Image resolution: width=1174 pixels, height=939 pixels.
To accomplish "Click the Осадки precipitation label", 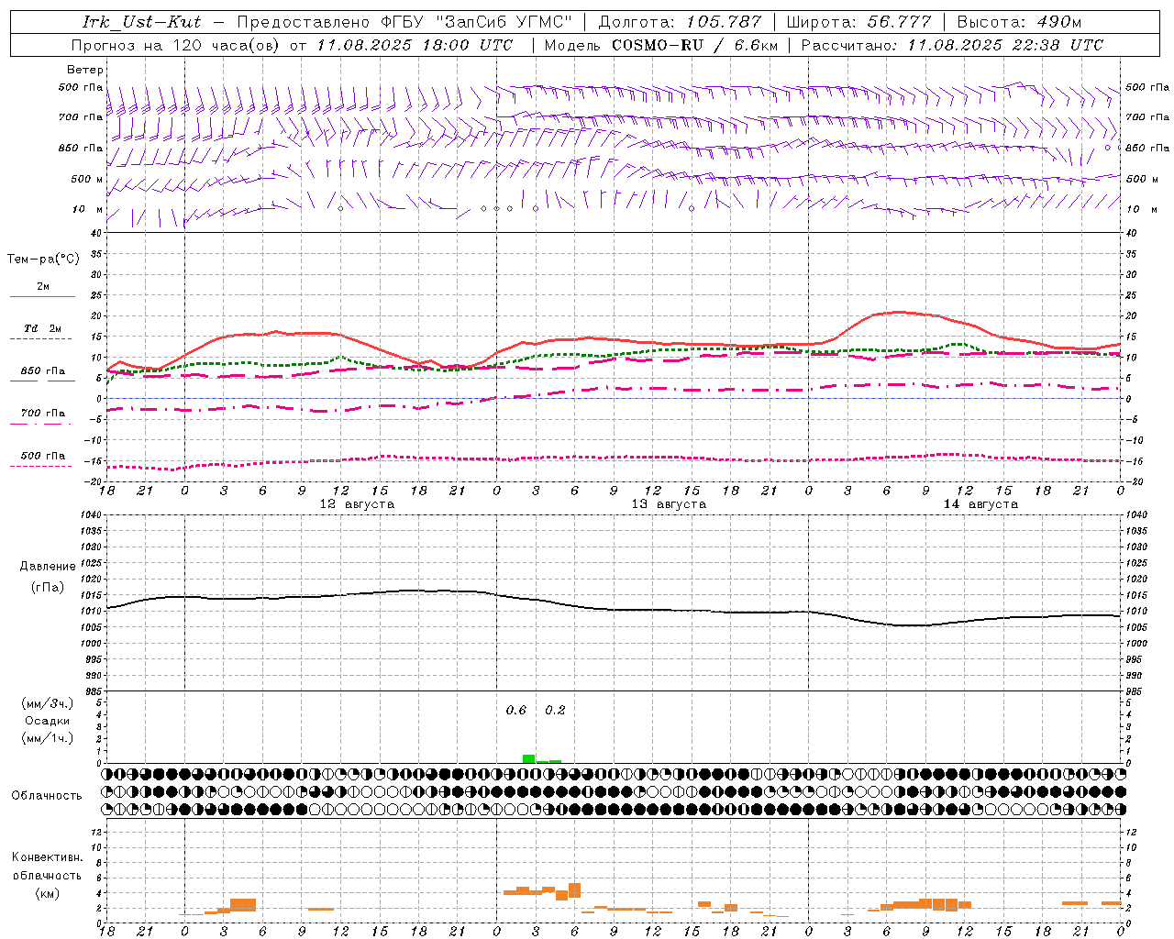I will 48,721.
